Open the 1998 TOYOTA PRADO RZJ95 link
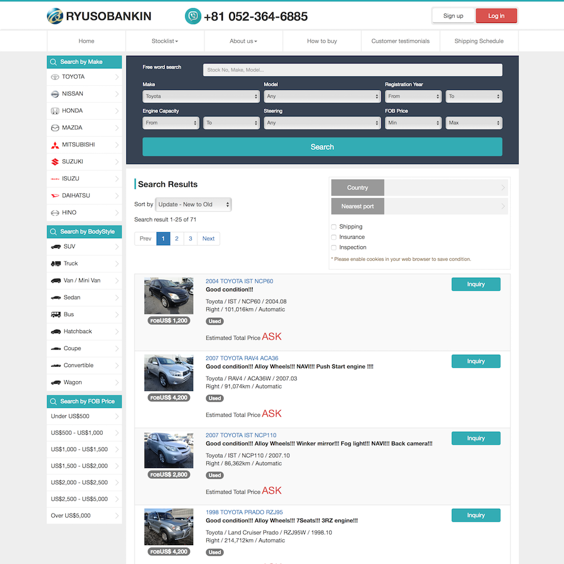The image size is (564, 564). (244, 512)
